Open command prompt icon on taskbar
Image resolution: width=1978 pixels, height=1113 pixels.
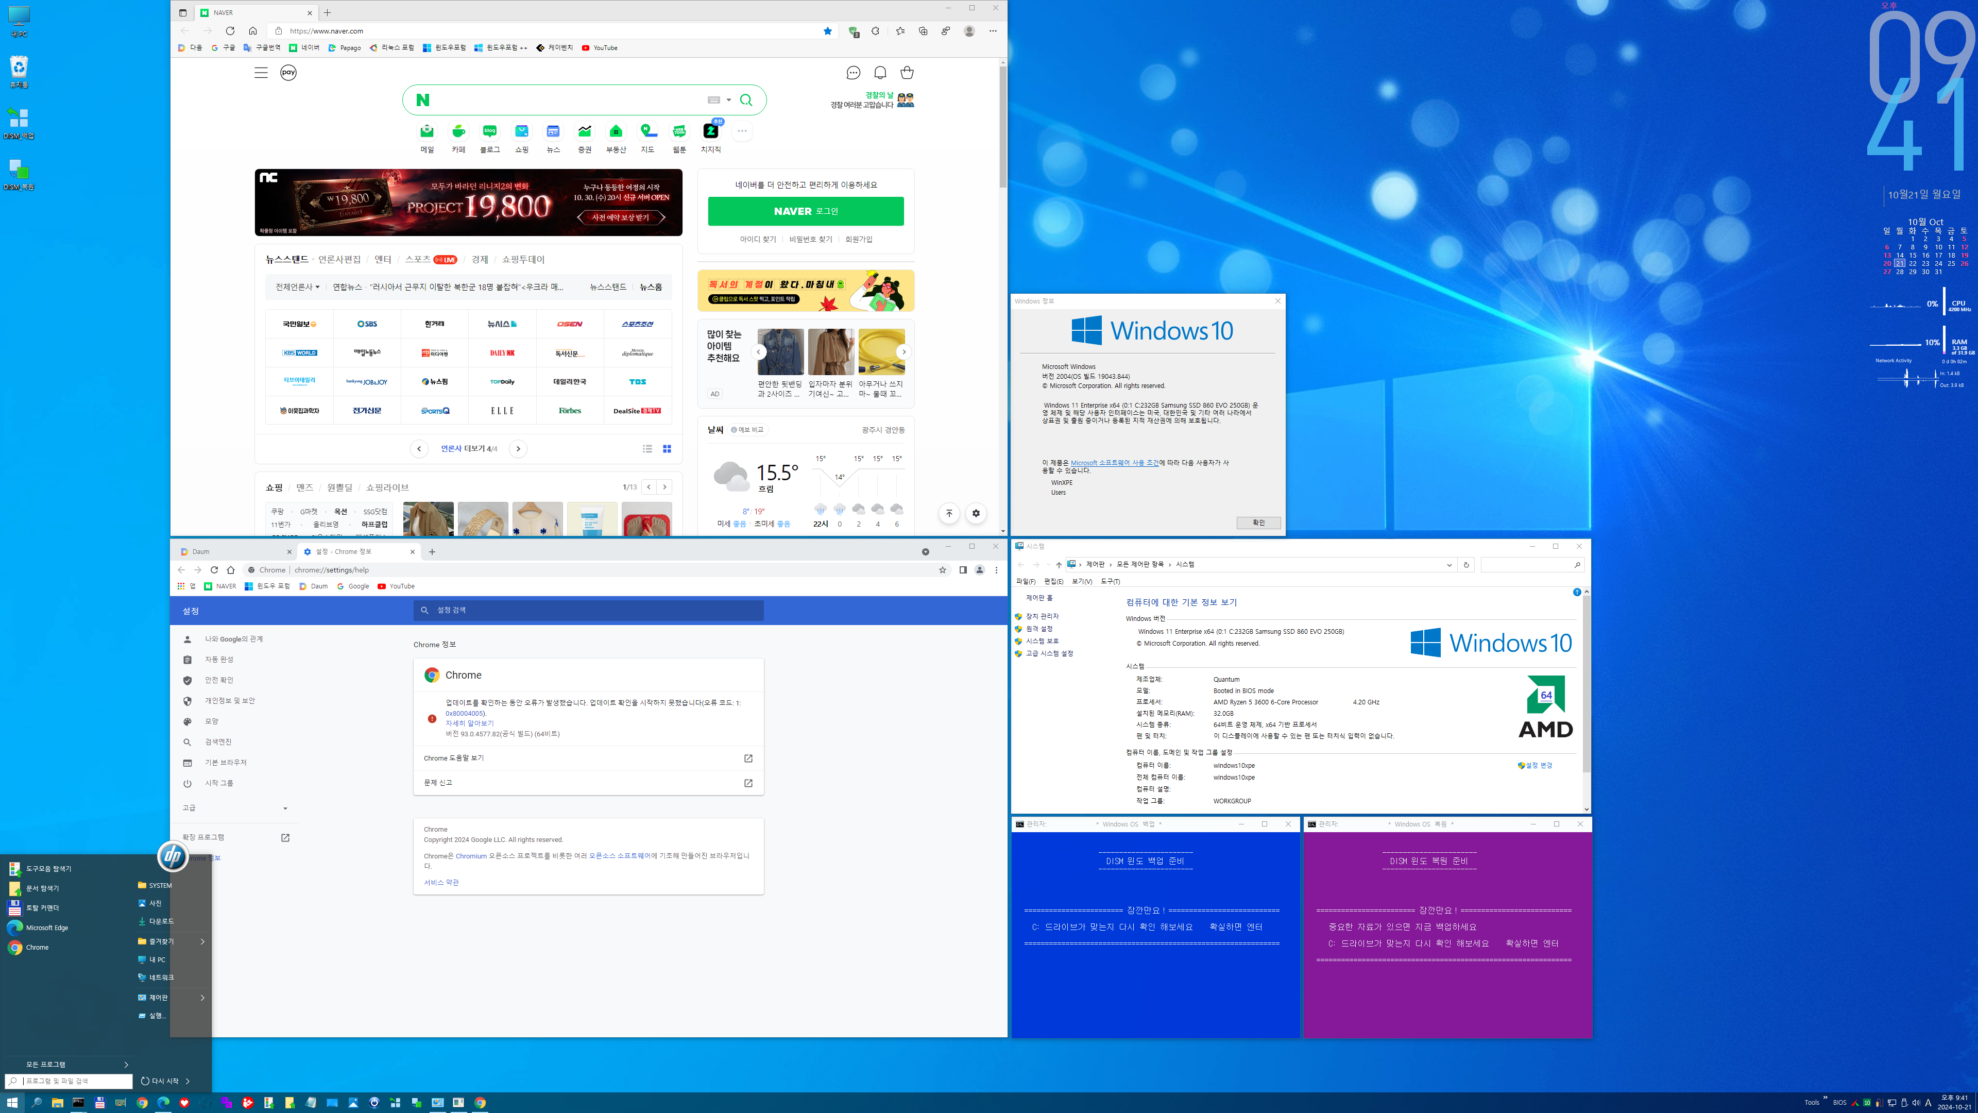coord(78,1102)
